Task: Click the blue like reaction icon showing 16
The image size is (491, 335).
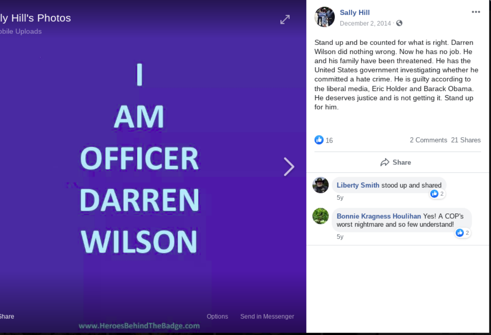Action: pyautogui.click(x=319, y=140)
